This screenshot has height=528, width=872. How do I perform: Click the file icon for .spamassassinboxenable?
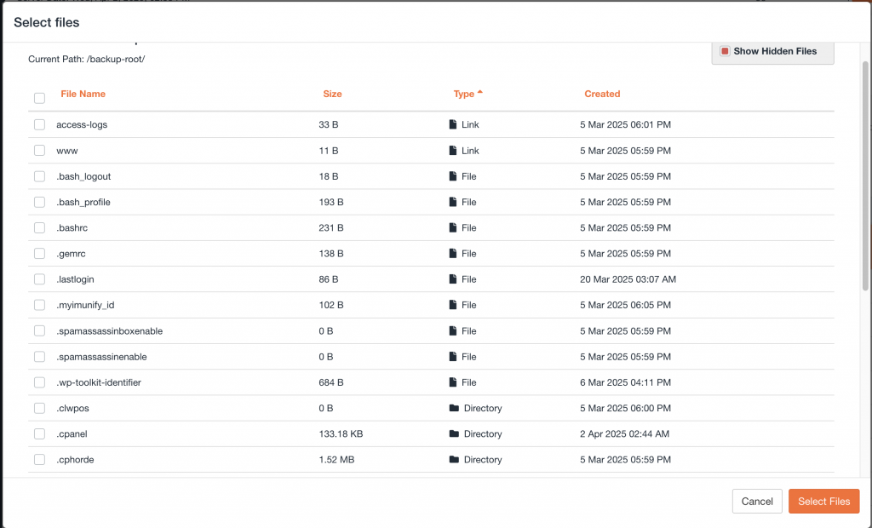[453, 331]
